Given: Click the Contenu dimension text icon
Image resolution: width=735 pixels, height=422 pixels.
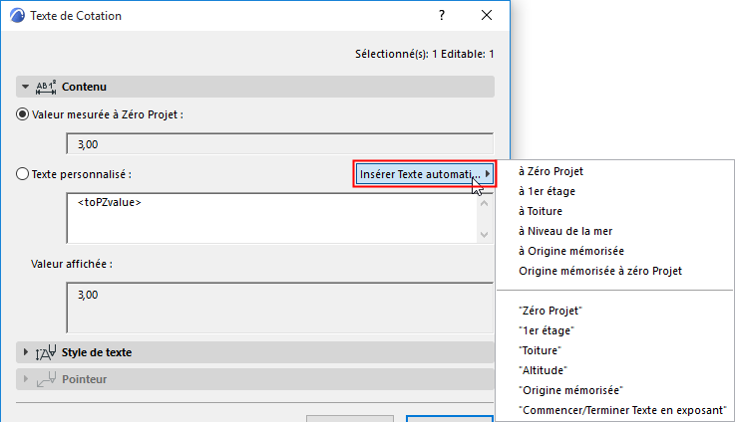Looking at the screenshot, I should (47, 88).
